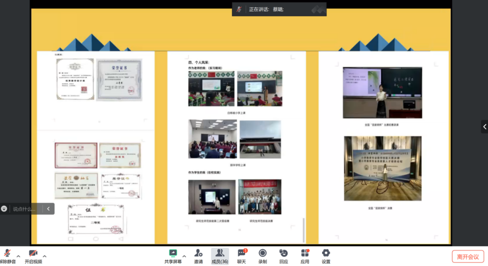Image resolution: width=488 pixels, height=266 pixels.
Task: Open the 应用 apps icon
Action: [x=305, y=253]
